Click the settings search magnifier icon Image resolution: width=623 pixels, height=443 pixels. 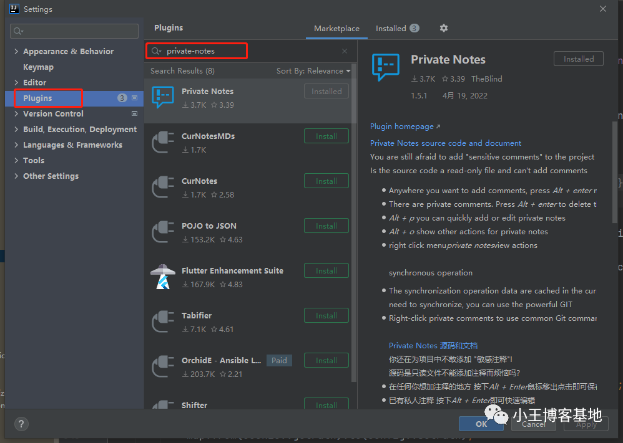click(x=18, y=31)
